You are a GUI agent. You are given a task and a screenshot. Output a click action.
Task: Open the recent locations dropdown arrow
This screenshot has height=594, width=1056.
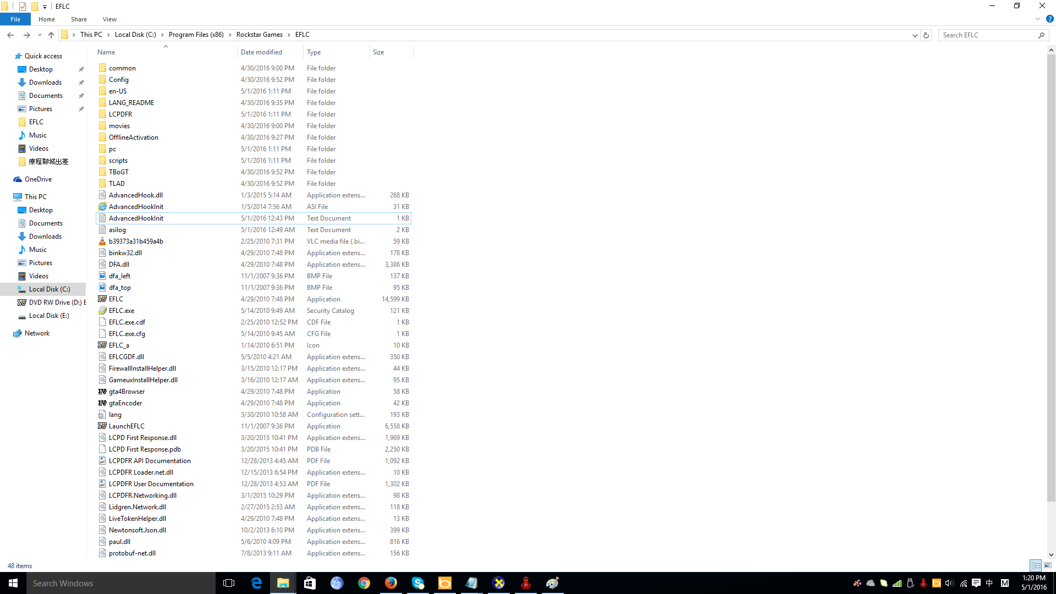click(x=40, y=35)
